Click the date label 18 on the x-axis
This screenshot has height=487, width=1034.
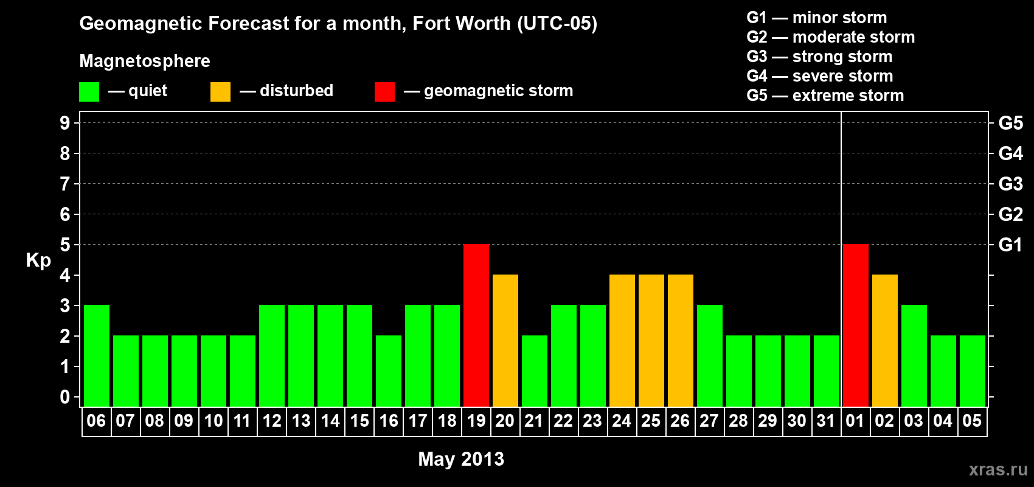(447, 421)
